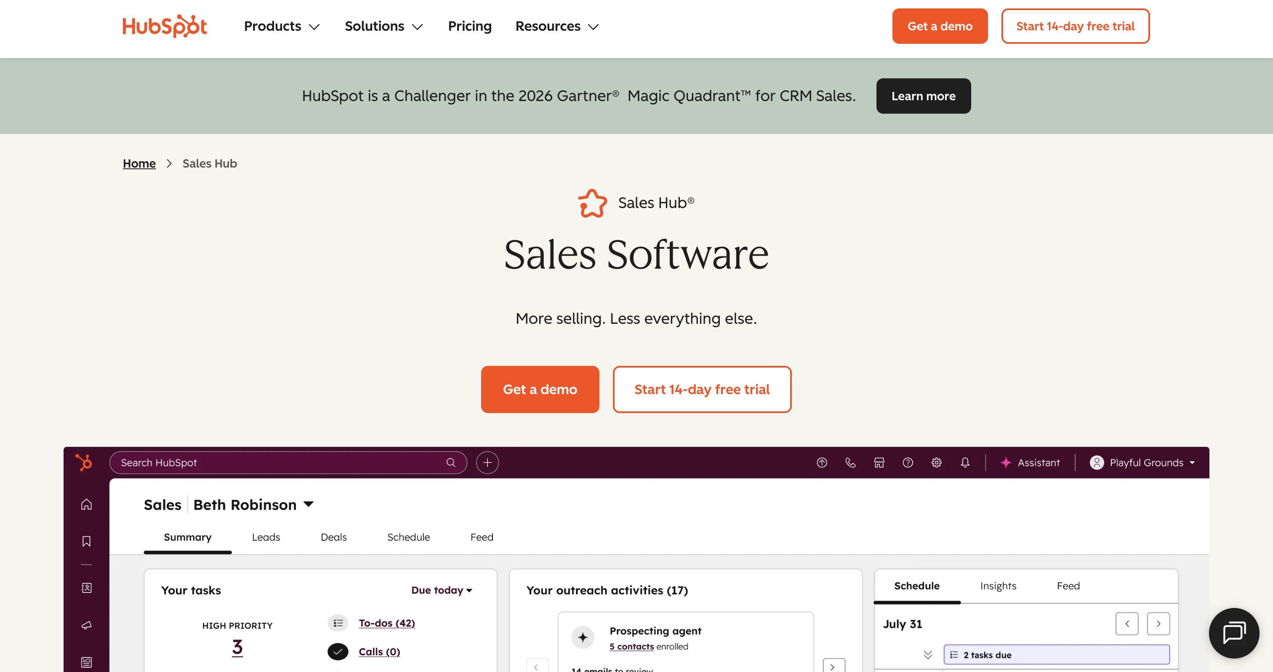1273x672 pixels.
Task: Go to previous day on July 31 schedule
Action: [x=1127, y=624]
